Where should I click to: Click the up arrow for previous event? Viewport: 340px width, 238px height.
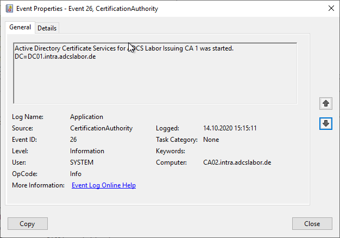(x=326, y=103)
